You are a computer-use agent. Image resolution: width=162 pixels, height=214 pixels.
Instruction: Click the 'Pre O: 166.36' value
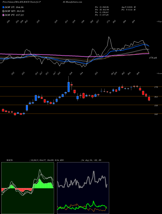[x=102, y=7]
